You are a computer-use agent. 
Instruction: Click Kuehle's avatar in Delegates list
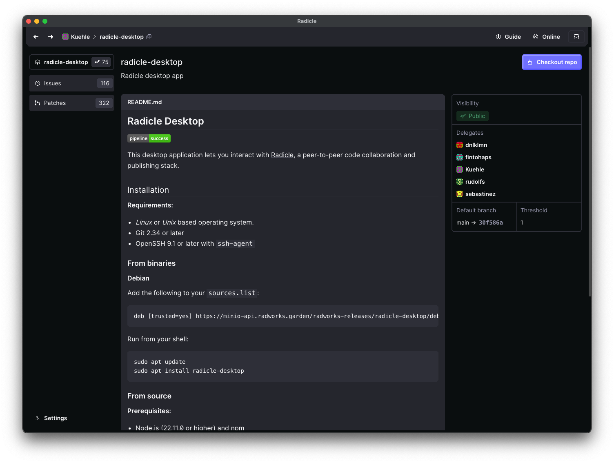tap(460, 169)
